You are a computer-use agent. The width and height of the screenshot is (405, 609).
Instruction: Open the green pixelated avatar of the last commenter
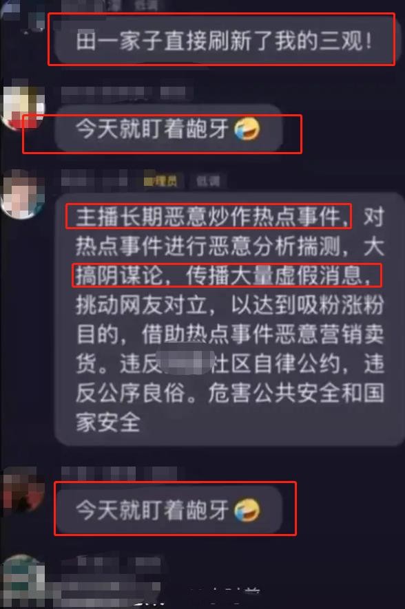23,579
